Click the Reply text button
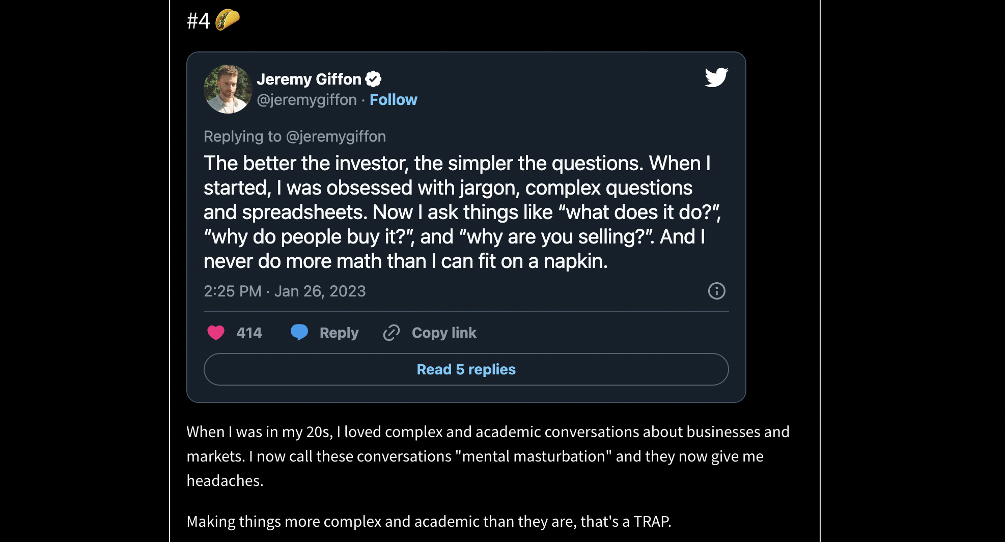 click(339, 333)
